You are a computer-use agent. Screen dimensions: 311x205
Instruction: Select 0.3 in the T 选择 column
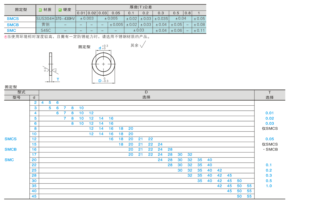tap(269, 175)
